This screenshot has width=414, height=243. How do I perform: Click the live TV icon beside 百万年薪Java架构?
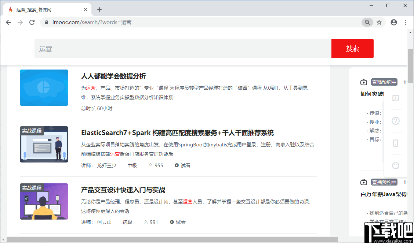(364, 182)
